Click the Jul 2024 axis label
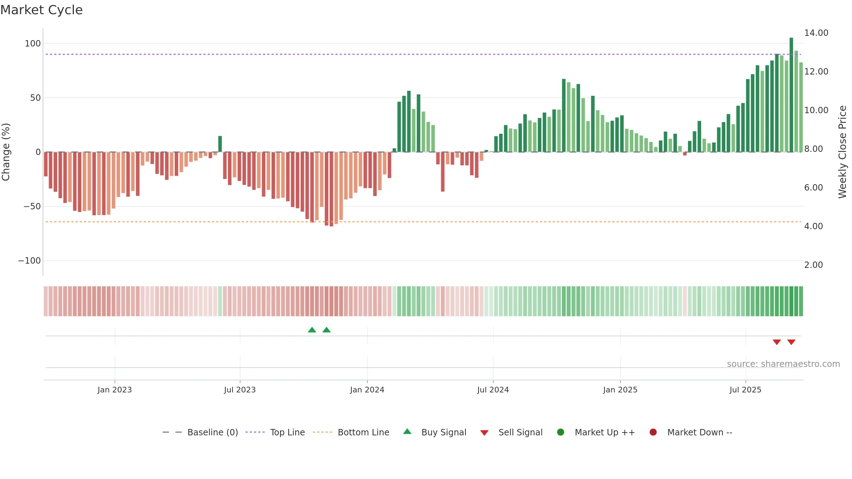852x479 pixels. coord(493,390)
